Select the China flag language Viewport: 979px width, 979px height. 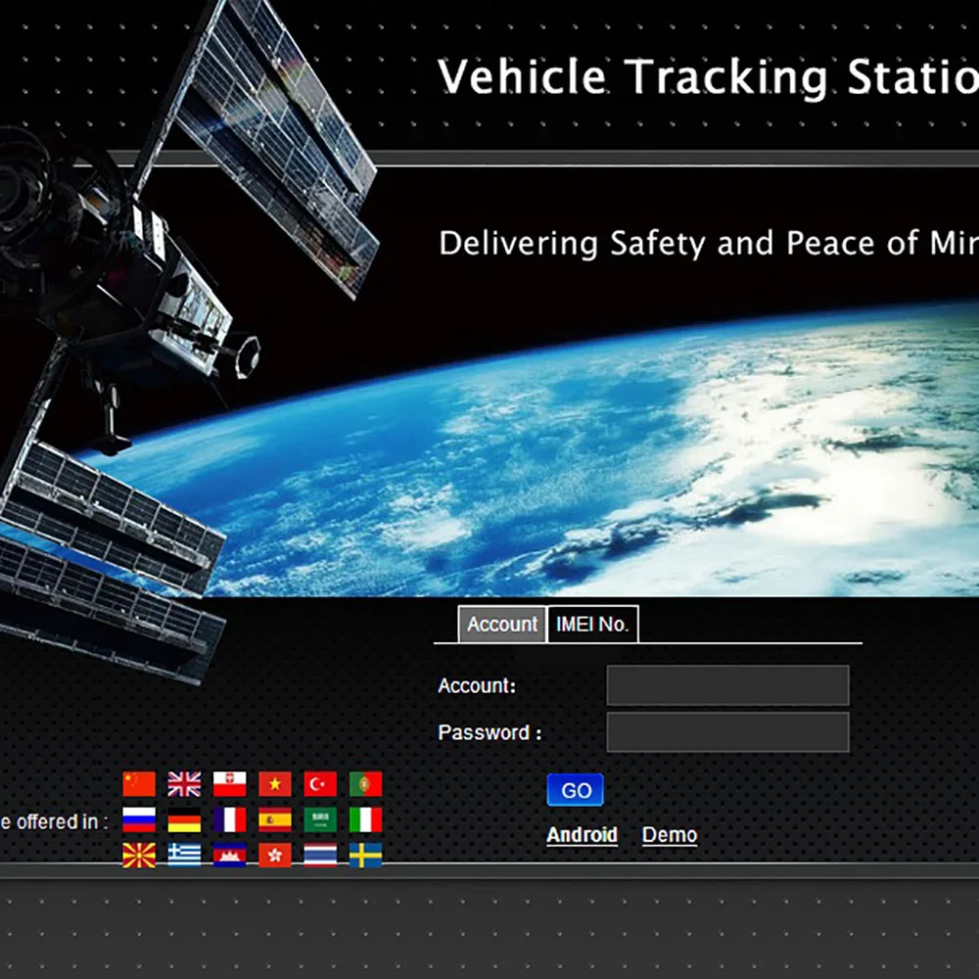[x=139, y=784]
